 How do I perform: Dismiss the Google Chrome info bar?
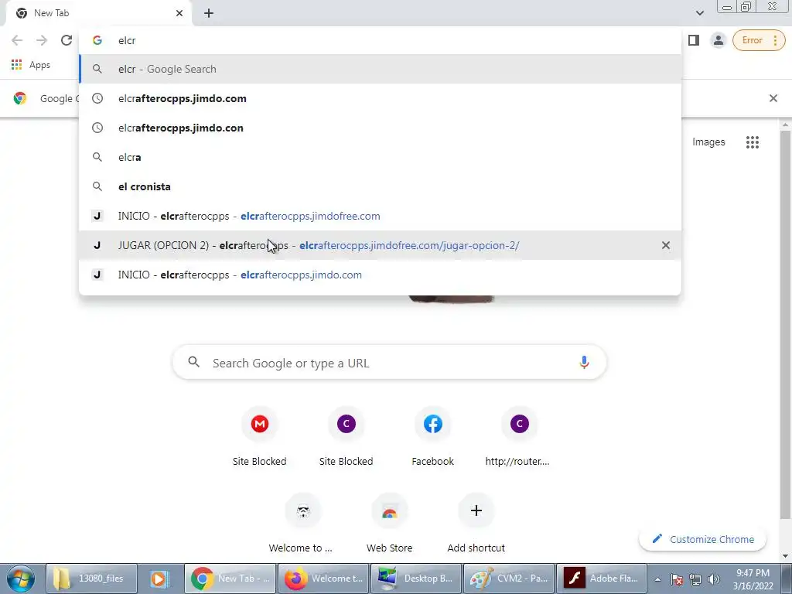click(x=773, y=98)
